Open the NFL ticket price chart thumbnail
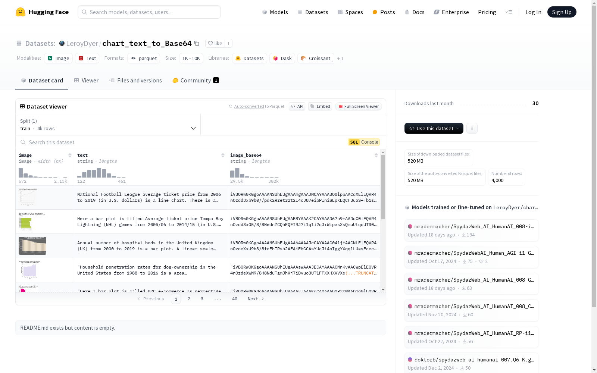Image resolution: width=597 pixels, height=373 pixels. pyautogui.click(x=28, y=197)
